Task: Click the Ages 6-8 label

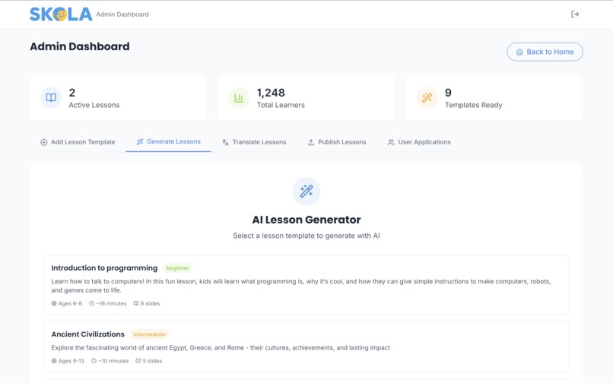Action: (x=70, y=303)
